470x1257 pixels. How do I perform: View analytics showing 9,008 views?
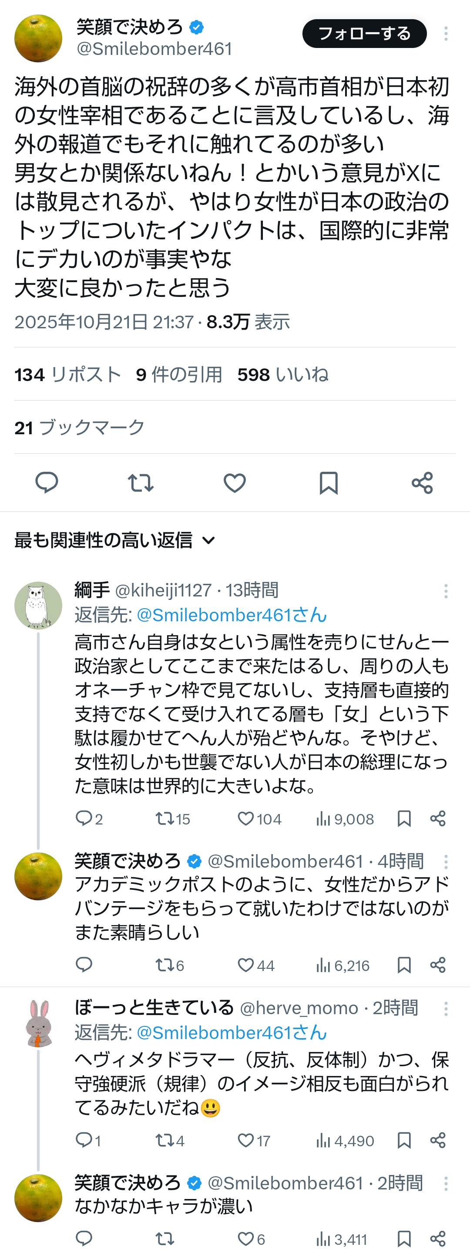[x=345, y=818]
